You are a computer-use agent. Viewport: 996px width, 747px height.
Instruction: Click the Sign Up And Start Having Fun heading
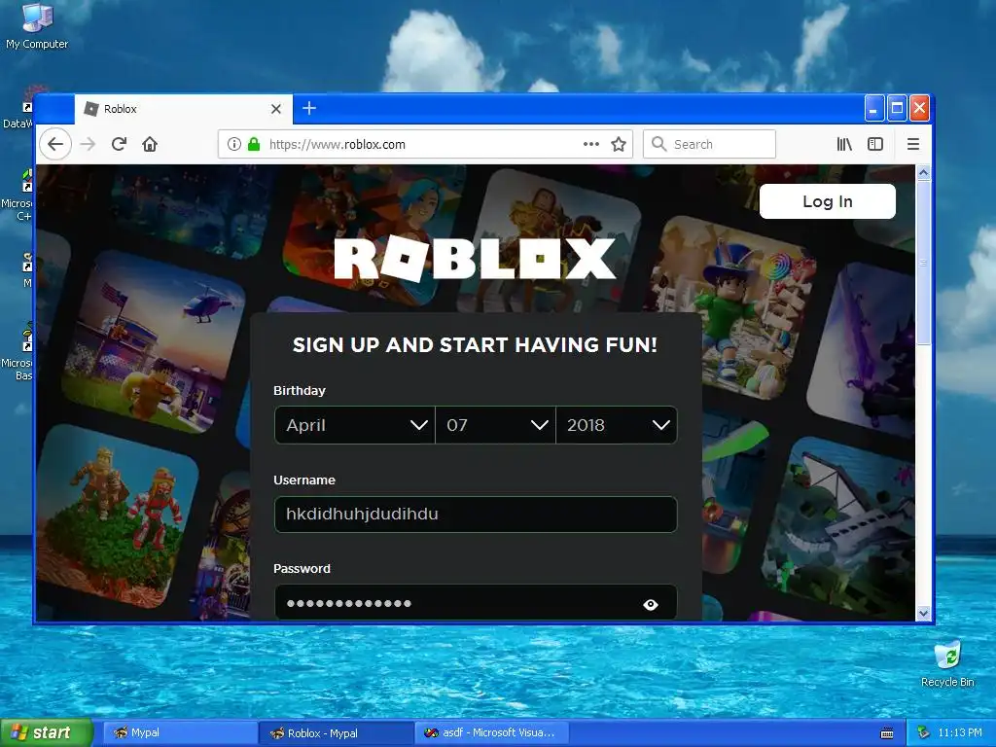475,345
